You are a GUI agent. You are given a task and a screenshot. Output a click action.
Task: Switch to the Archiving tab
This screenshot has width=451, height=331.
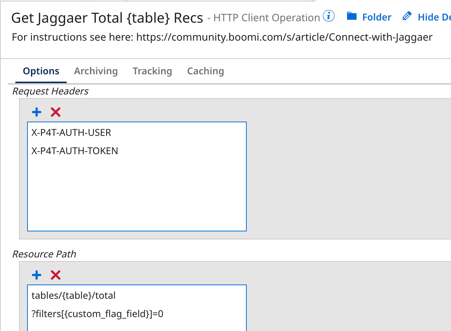pos(96,71)
